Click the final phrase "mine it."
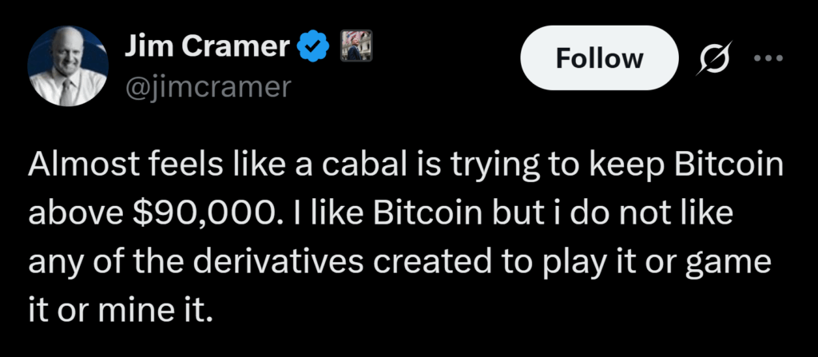 point(165,306)
